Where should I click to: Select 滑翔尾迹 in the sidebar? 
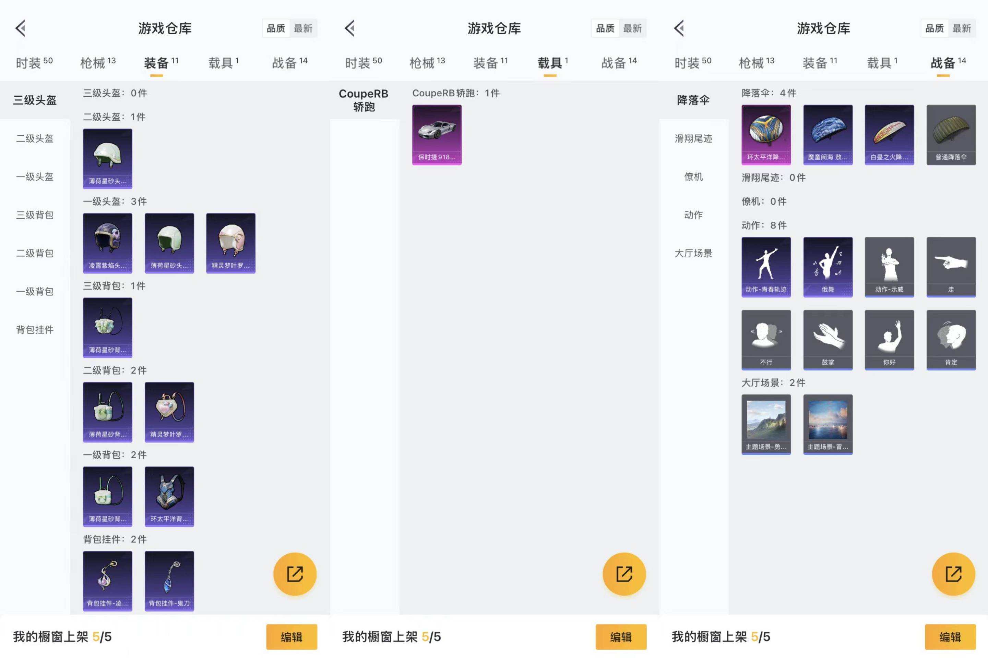693,138
